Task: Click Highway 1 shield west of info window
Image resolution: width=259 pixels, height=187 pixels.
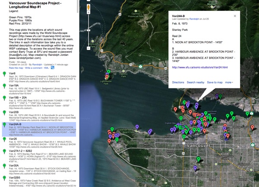Action: point(140,67)
